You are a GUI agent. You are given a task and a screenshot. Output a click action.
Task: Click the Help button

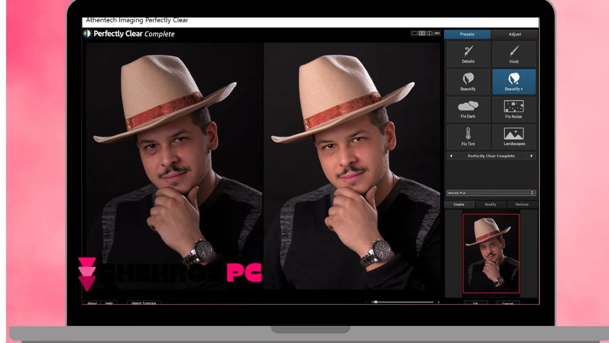click(x=109, y=303)
